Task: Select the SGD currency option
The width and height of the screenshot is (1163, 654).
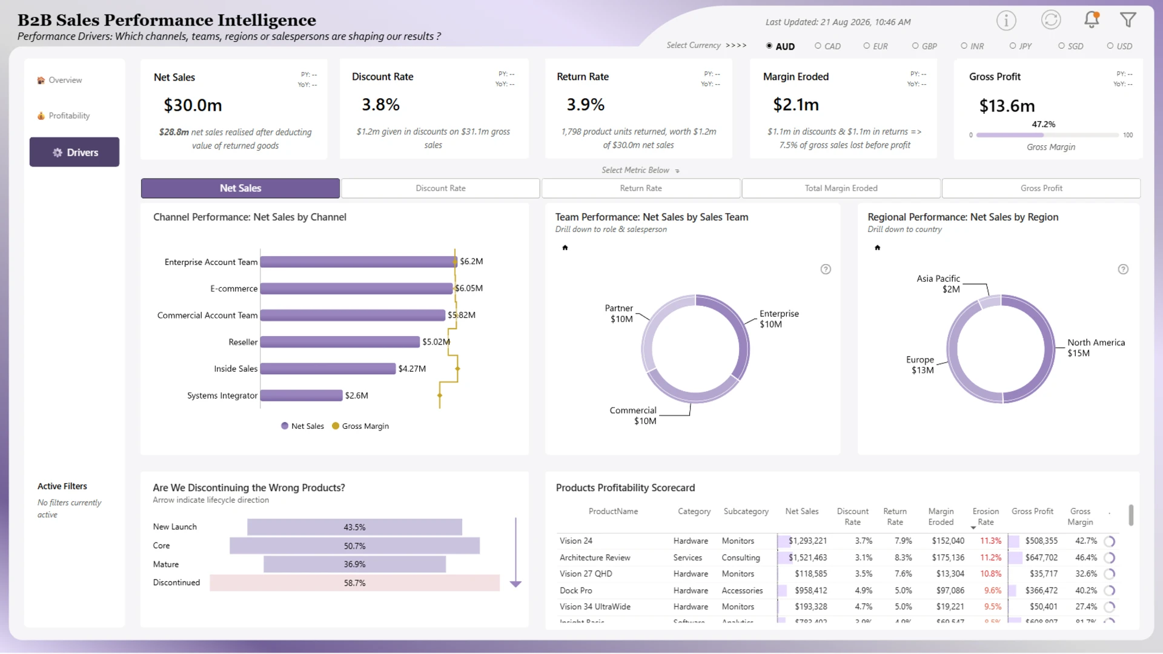Action: point(1071,46)
